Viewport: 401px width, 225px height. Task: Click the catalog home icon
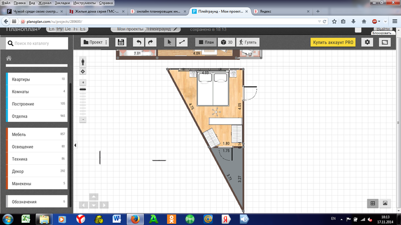9,59
